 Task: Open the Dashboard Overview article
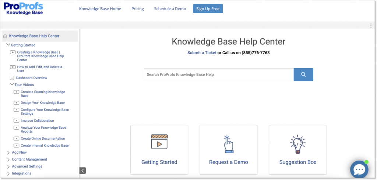[x=32, y=78]
